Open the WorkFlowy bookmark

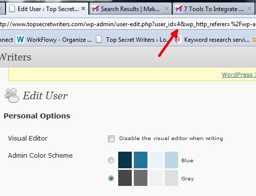[x=54, y=40]
